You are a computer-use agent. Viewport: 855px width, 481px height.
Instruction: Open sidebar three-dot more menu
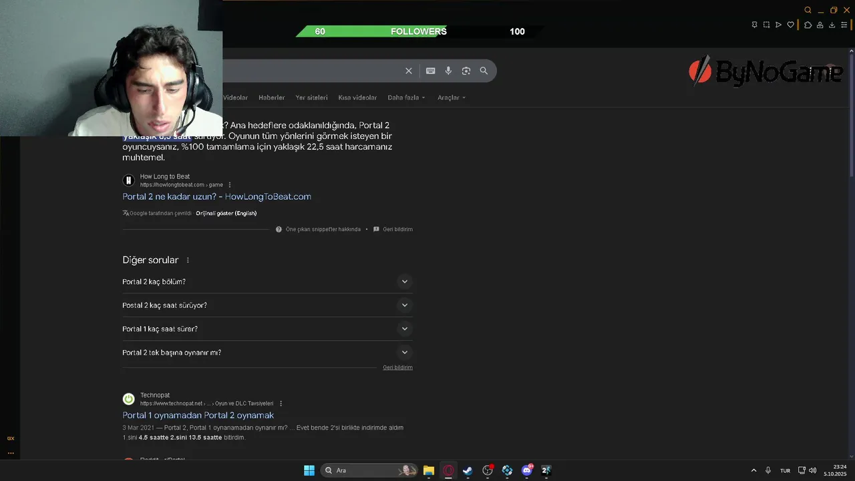point(11,453)
